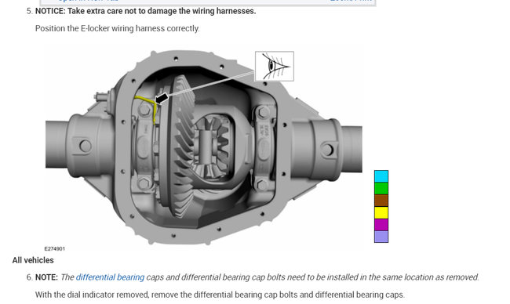Click the differential housing illustration
Viewport: 510px width, 304px height.
[x=204, y=147]
